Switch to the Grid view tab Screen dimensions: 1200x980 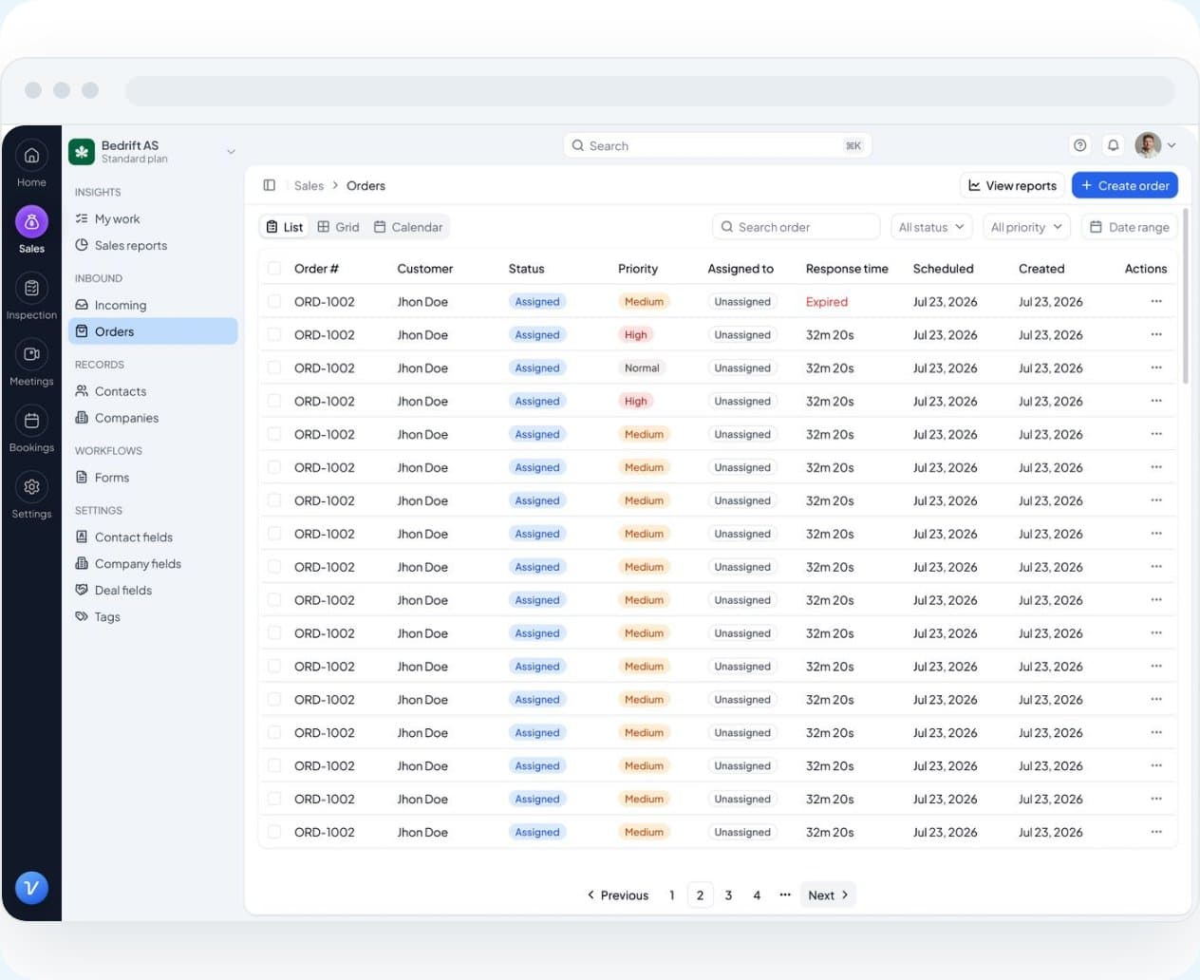(x=339, y=227)
